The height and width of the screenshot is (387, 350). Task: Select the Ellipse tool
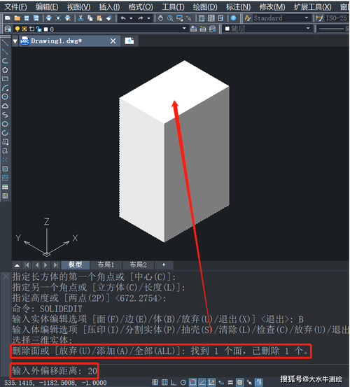[5, 124]
